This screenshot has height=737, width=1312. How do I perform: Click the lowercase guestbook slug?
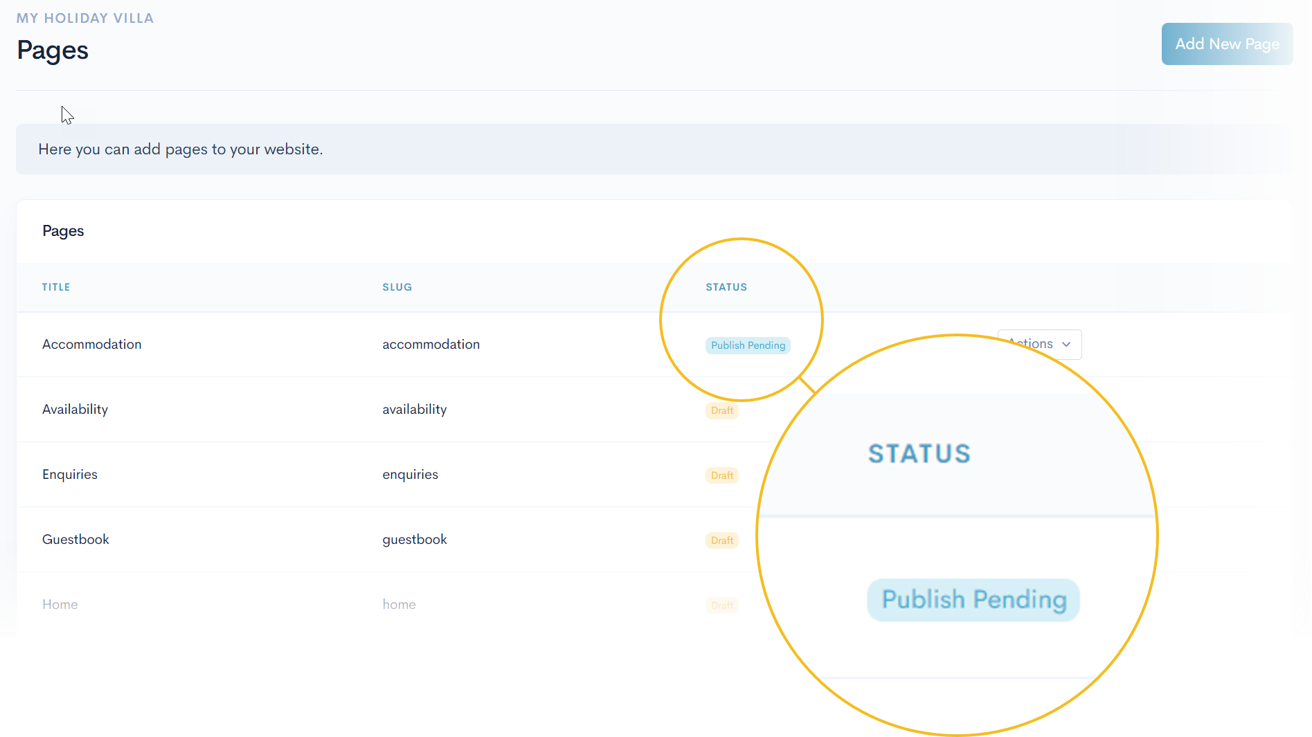(x=414, y=540)
